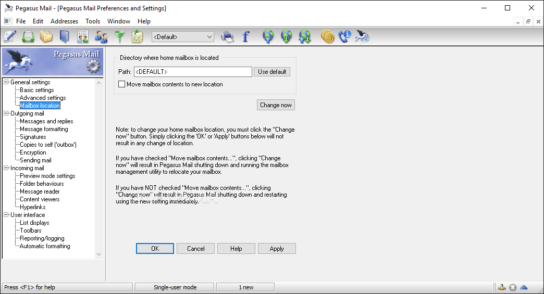Open the distribution lists icon

82,36
